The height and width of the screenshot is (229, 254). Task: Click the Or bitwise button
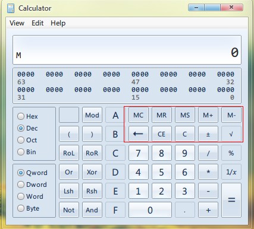pos(69,172)
